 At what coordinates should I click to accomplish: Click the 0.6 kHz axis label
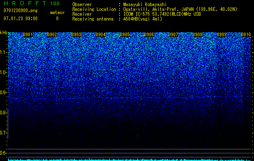point(4,153)
